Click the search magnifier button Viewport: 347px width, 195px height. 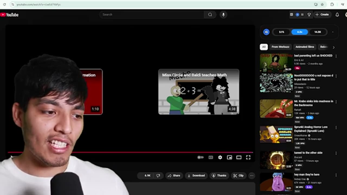tap(210, 15)
